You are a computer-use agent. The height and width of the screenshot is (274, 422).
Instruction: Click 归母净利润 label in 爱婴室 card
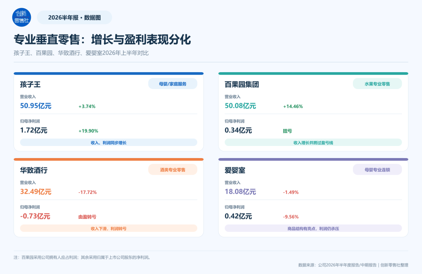(x=234, y=207)
